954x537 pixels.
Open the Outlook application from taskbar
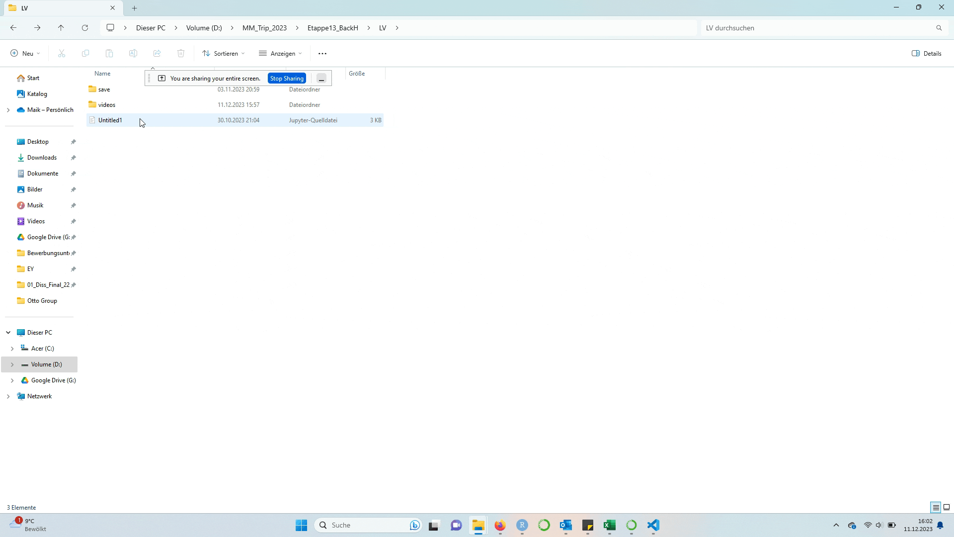566,525
